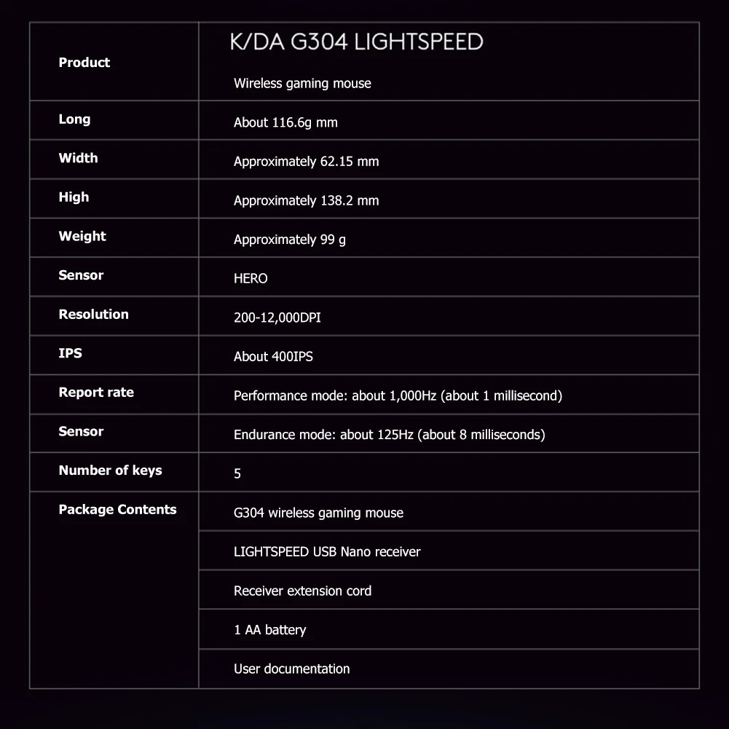The image size is (729, 729).
Task: Click the Approximately 138.2 mm value
Action: click(x=306, y=200)
